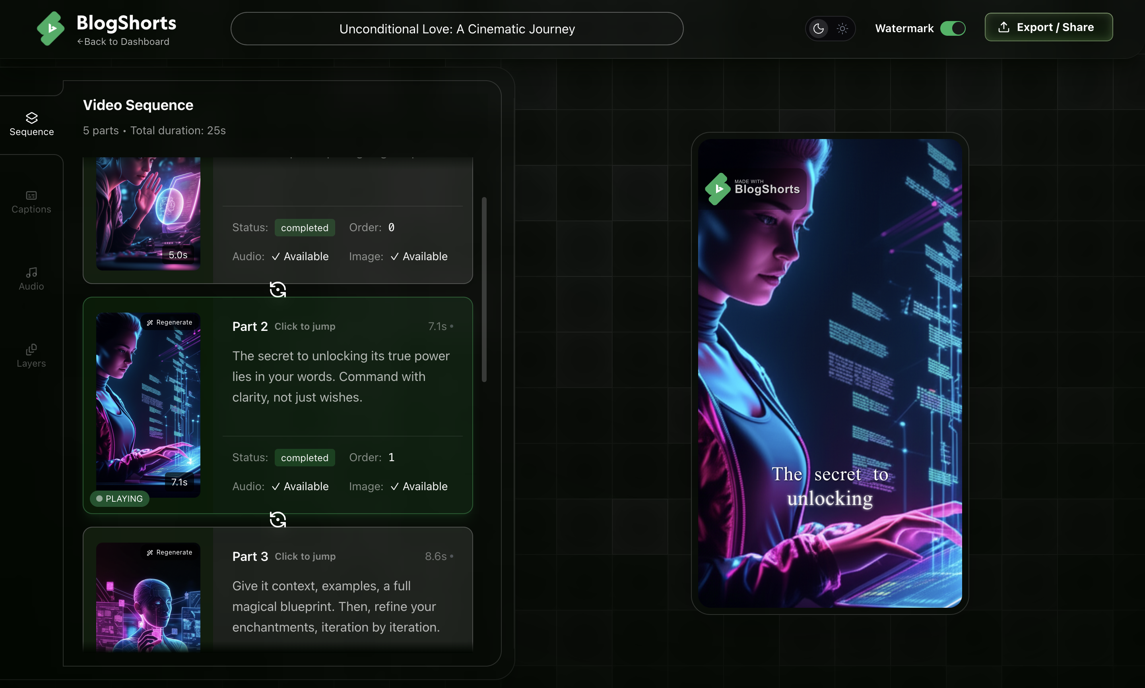Select the Part 2 thumbnail image
The width and height of the screenshot is (1145, 688).
click(148, 405)
